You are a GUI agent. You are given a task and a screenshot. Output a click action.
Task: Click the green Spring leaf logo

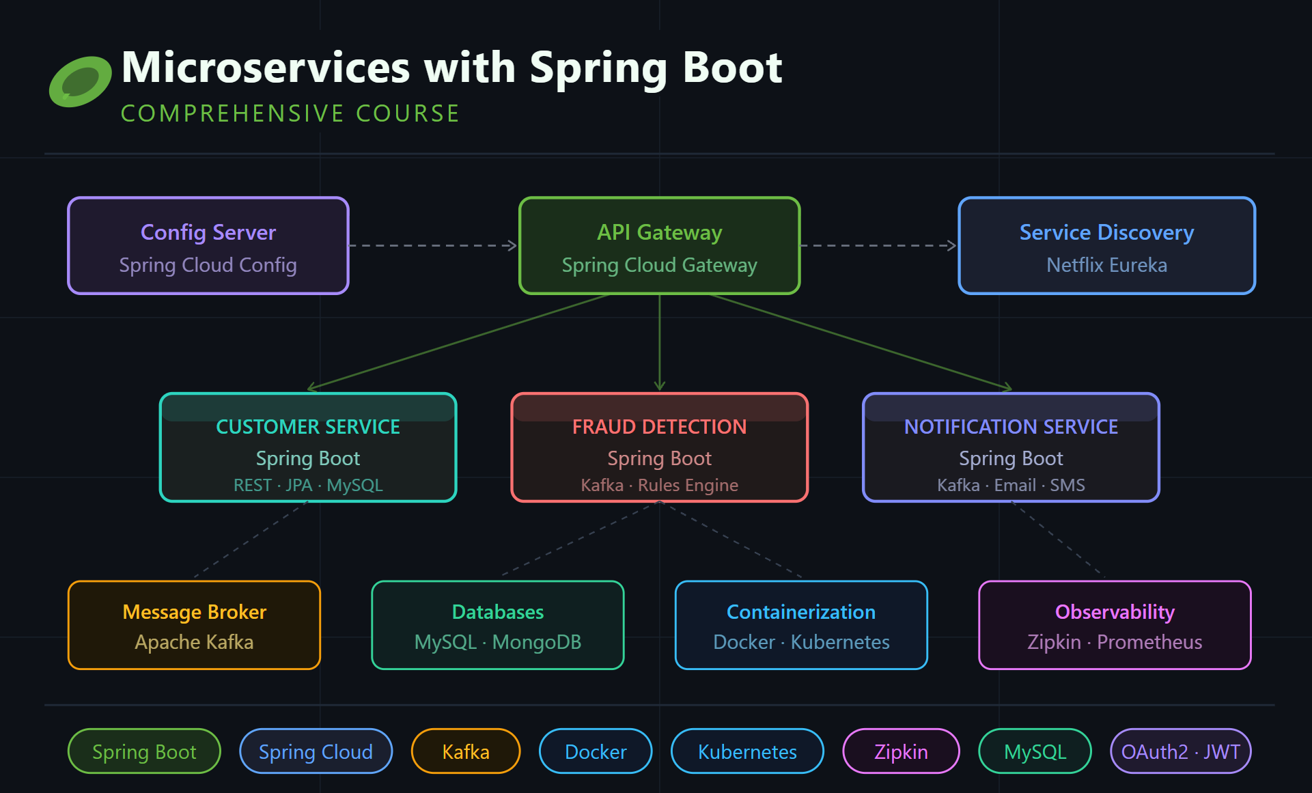[80, 82]
